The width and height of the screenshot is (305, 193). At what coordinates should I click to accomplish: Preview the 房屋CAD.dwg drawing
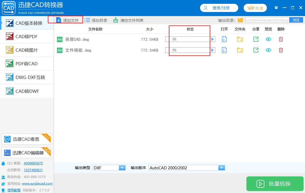coord(268,39)
